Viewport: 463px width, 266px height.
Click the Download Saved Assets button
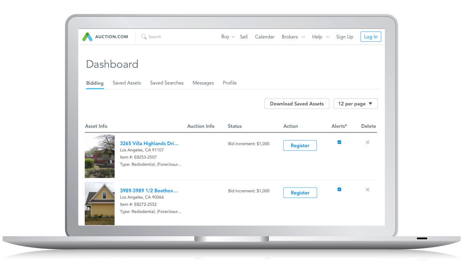pos(296,104)
